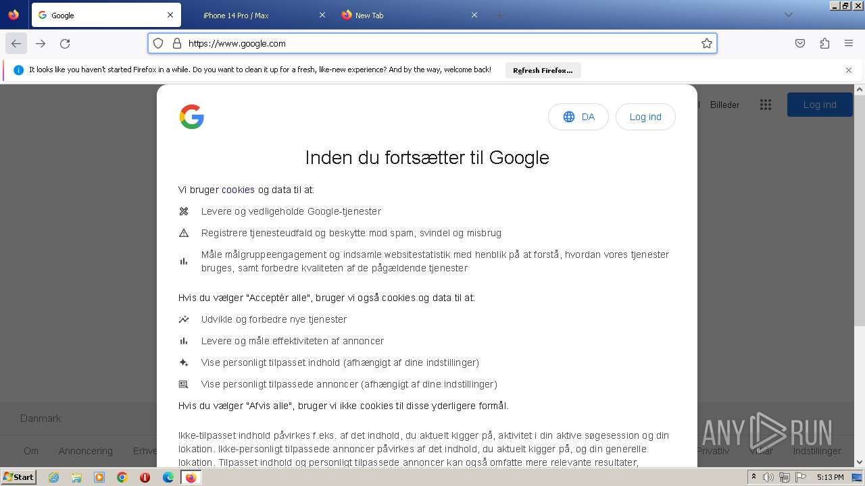Launch Opera from the taskbar
The width and height of the screenshot is (865, 486).
tap(145, 477)
